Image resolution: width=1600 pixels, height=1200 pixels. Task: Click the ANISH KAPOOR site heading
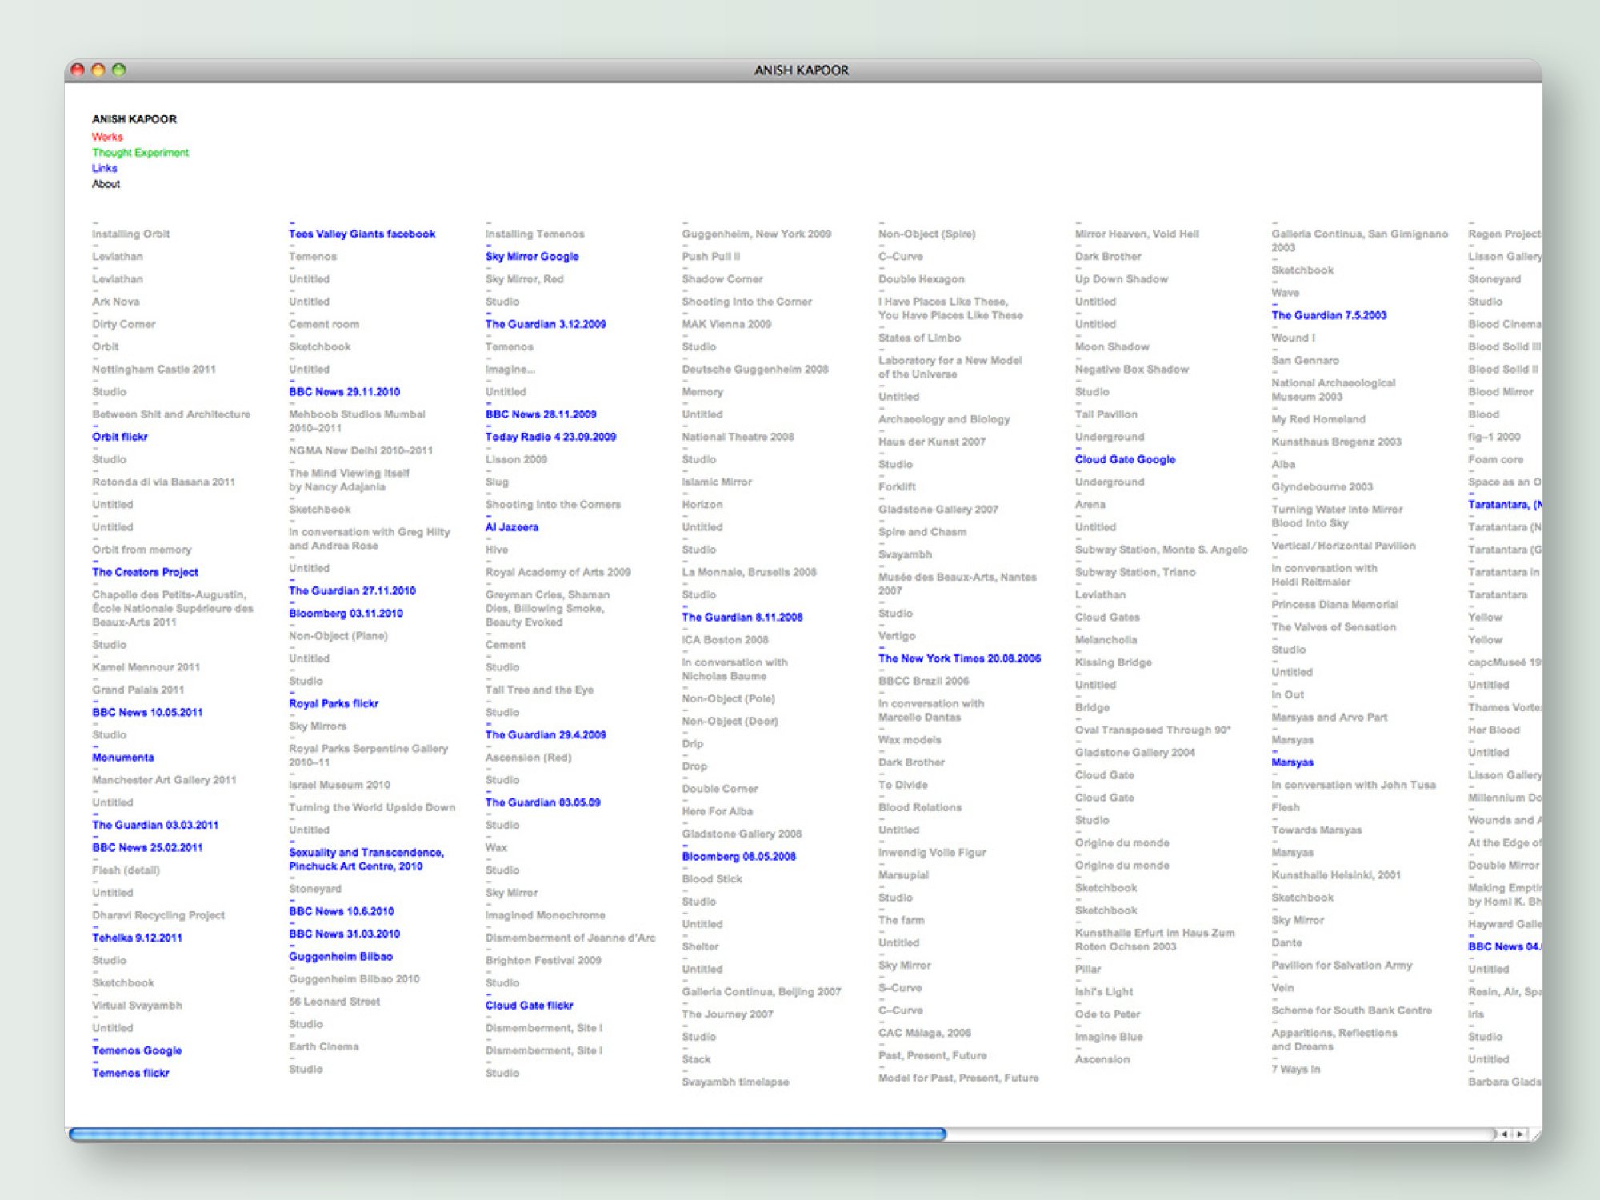[x=134, y=119]
